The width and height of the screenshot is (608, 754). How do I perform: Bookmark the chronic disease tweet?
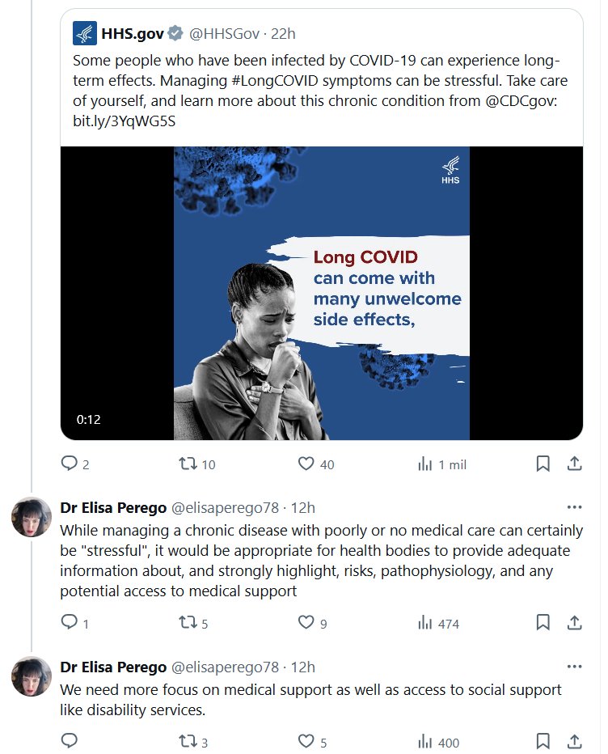pos(543,622)
